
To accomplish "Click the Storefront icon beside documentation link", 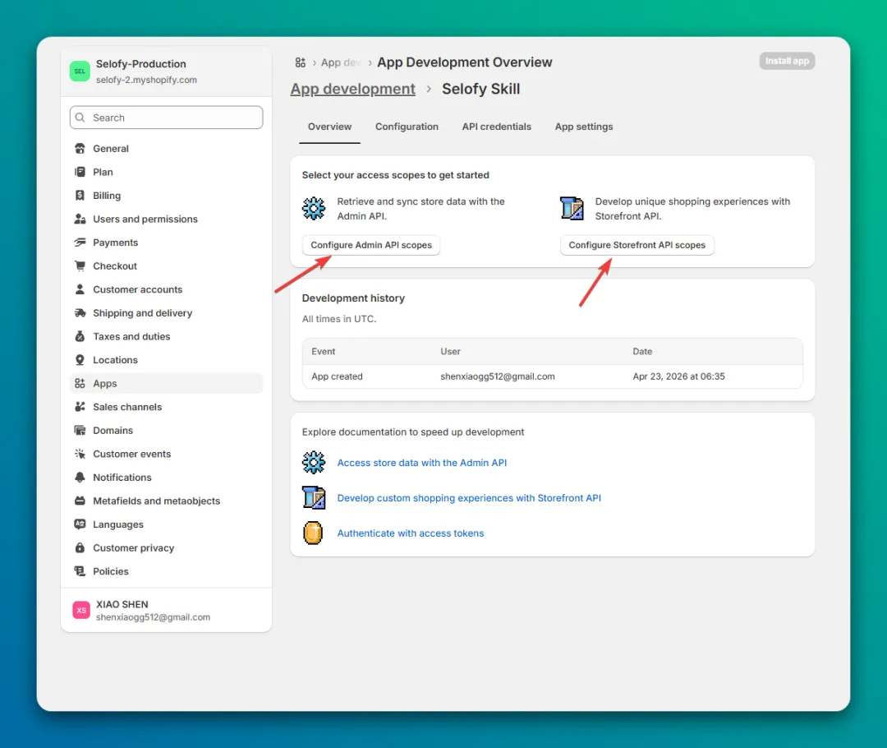I will coord(314,498).
